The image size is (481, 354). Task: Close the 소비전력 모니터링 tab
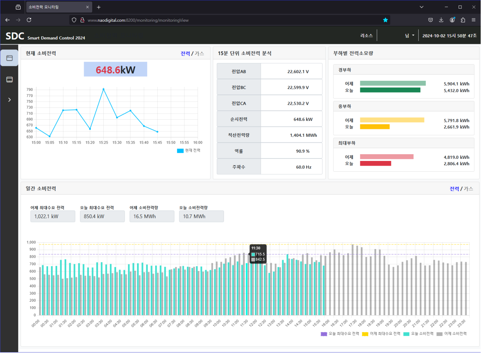(x=87, y=7)
